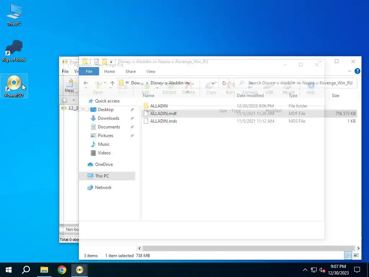This screenshot has width=369, height=277.
Task: Launch Google Chrome from the taskbar
Action: tap(62, 270)
